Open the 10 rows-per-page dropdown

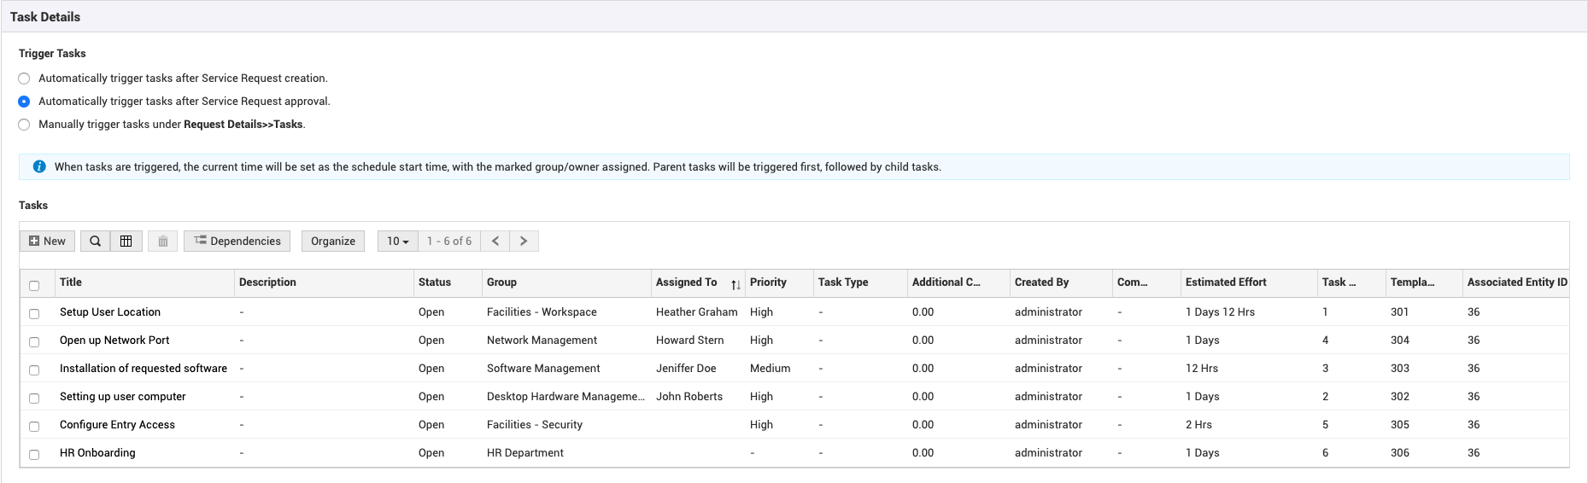[397, 241]
